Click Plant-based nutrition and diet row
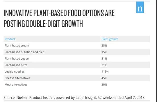 [x=77, y=52]
